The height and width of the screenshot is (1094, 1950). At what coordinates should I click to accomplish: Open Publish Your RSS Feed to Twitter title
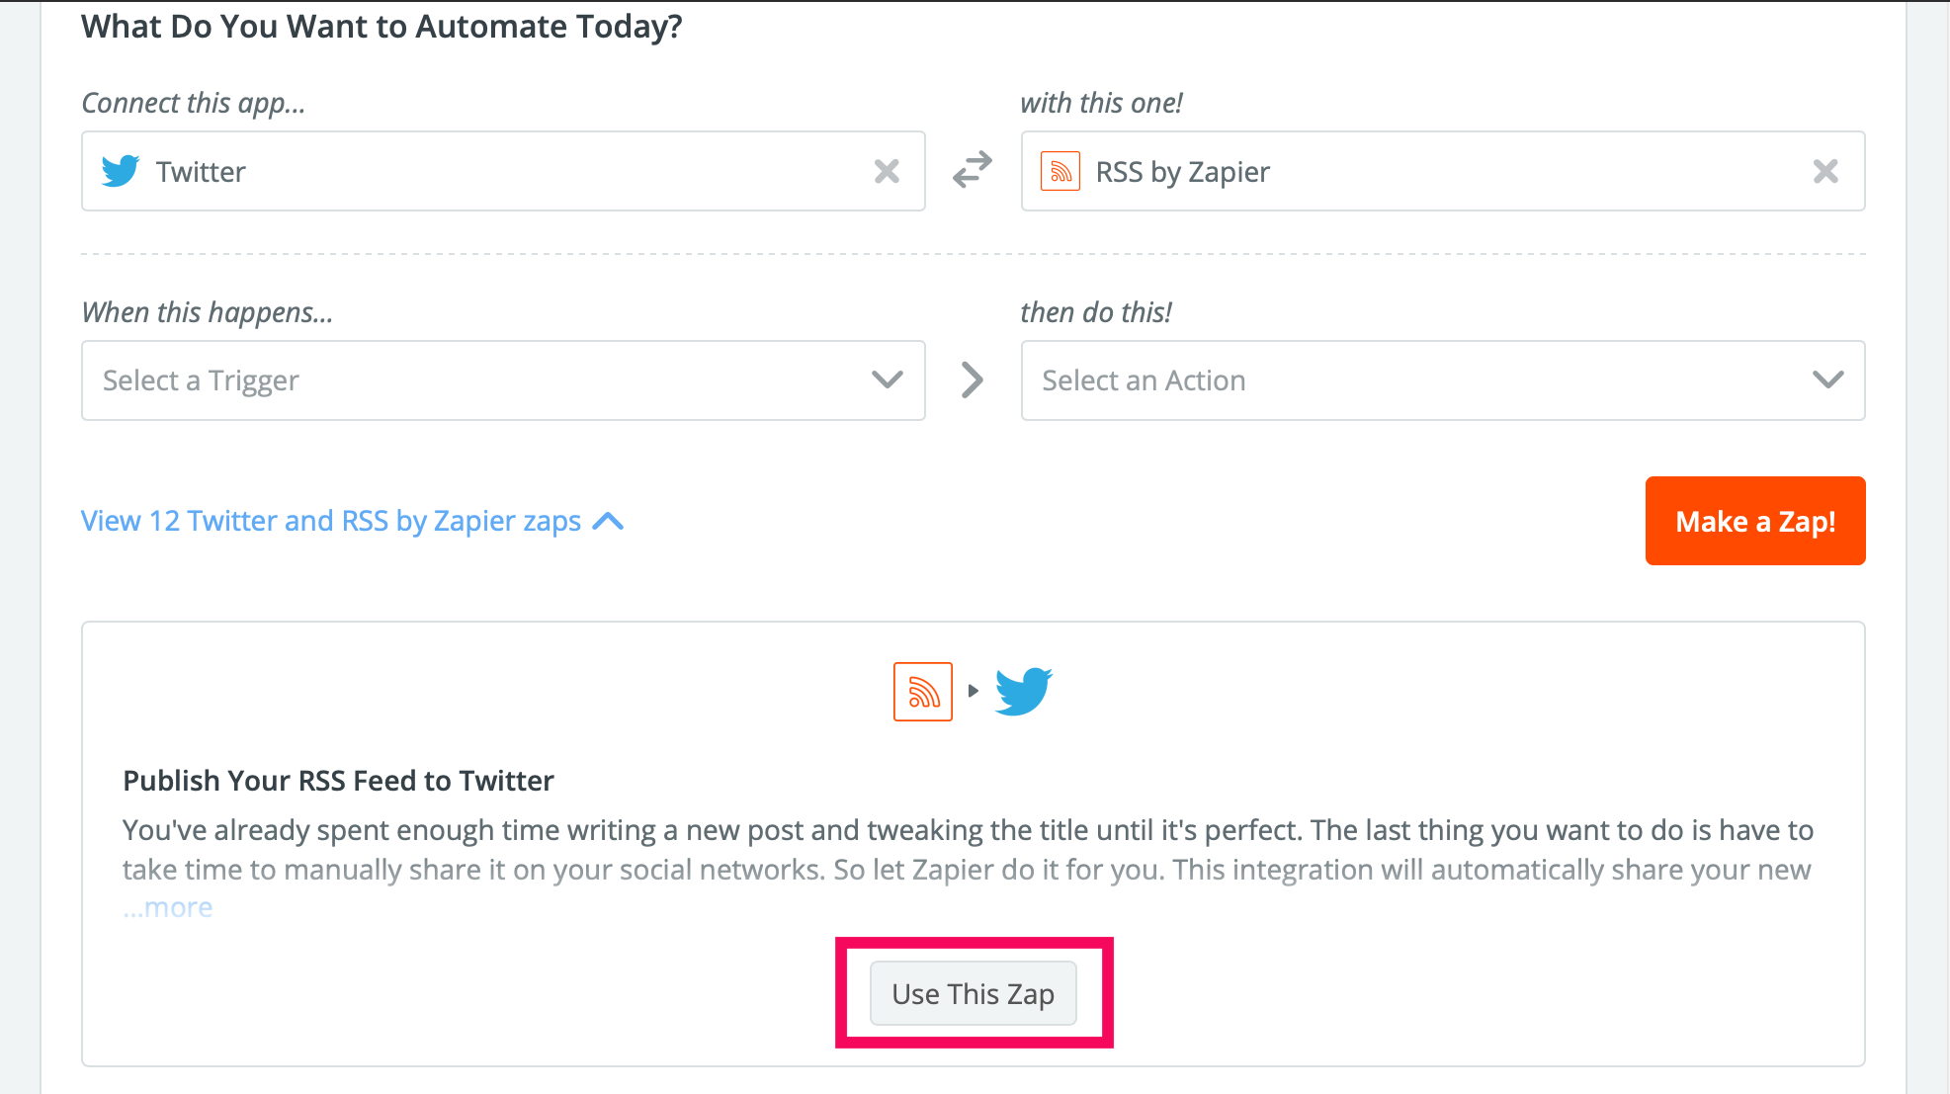click(x=338, y=781)
